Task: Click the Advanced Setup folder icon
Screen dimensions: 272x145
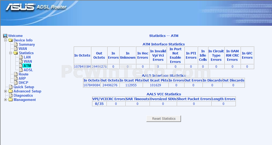Action: point(11,91)
